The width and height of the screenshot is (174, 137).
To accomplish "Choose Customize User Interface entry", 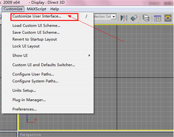I will click(x=37, y=16).
